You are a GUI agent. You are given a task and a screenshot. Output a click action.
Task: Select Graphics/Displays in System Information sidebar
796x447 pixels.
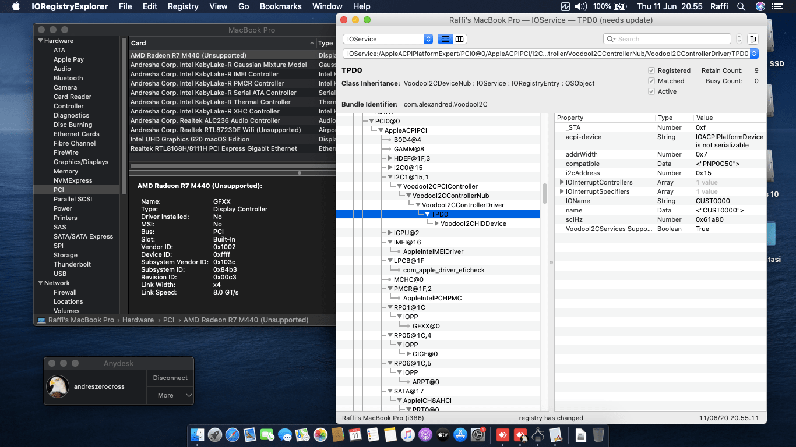tap(81, 162)
